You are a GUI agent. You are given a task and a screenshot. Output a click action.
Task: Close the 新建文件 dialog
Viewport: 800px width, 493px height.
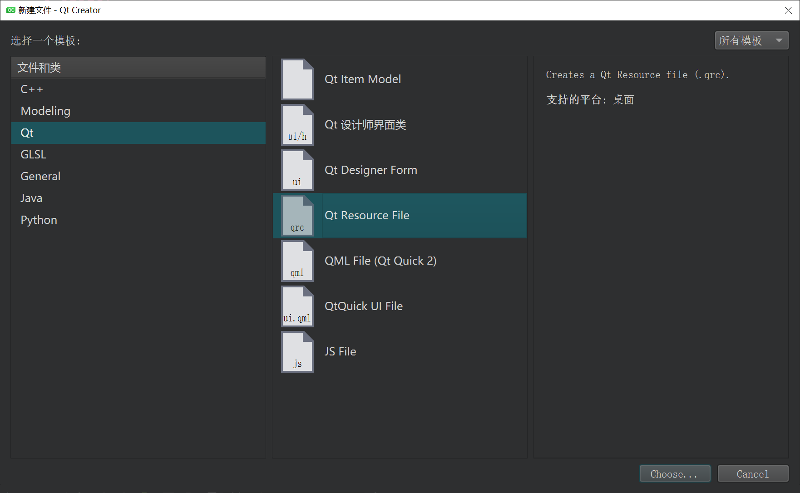click(x=788, y=10)
